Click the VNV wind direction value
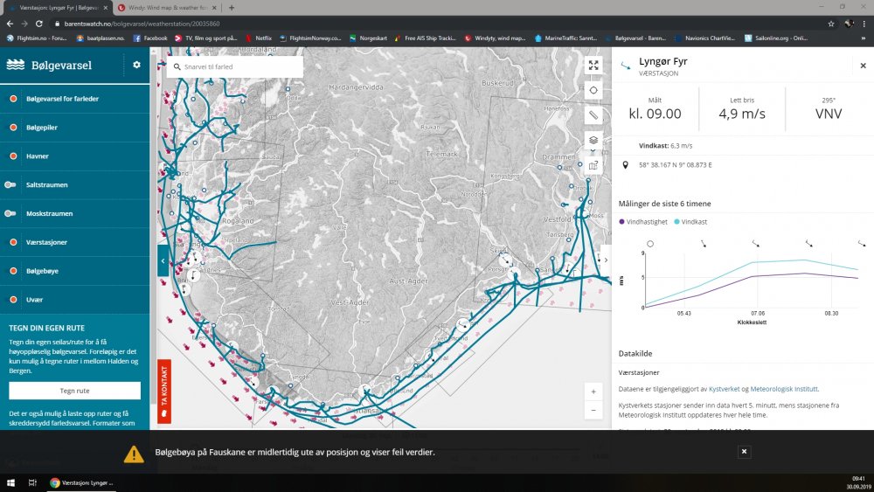The width and height of the screenshot is (874, 492). 829,114
